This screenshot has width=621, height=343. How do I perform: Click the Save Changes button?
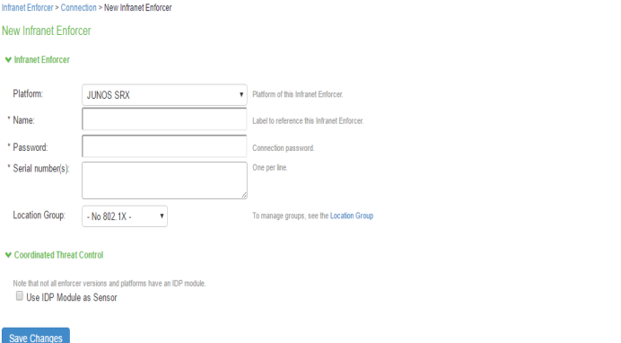[36, 336]
